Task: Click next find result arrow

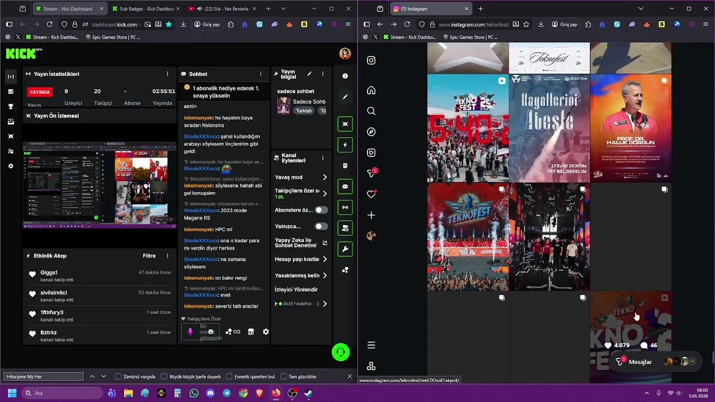Action: 103,377
